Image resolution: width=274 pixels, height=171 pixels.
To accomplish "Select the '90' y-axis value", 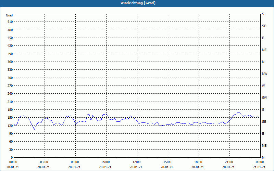I will pos(11,134).
